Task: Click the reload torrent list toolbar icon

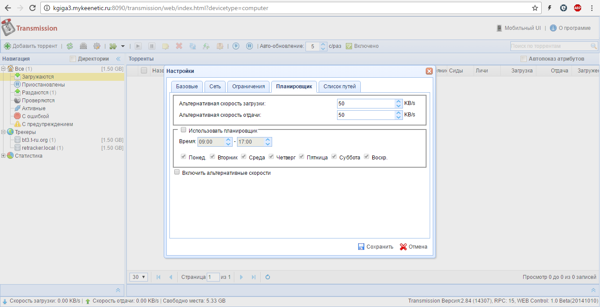Action: [70, 46]
